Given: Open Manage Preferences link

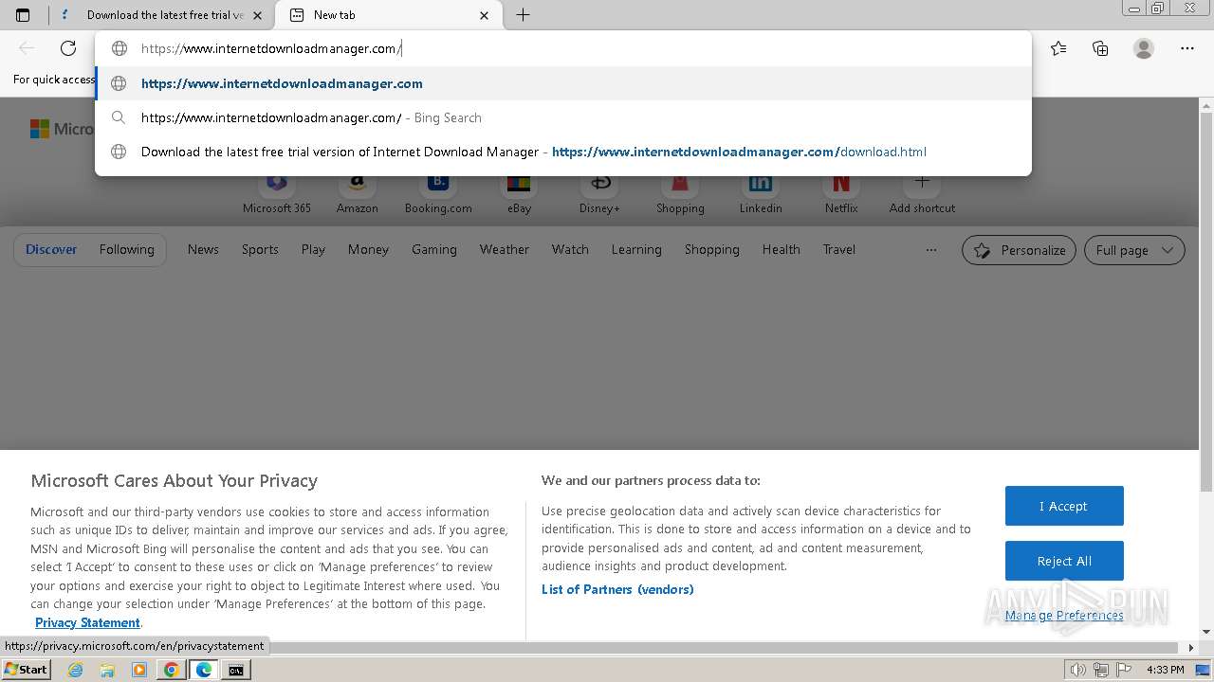Looking at the screenshot, I should pos(1064,616).
